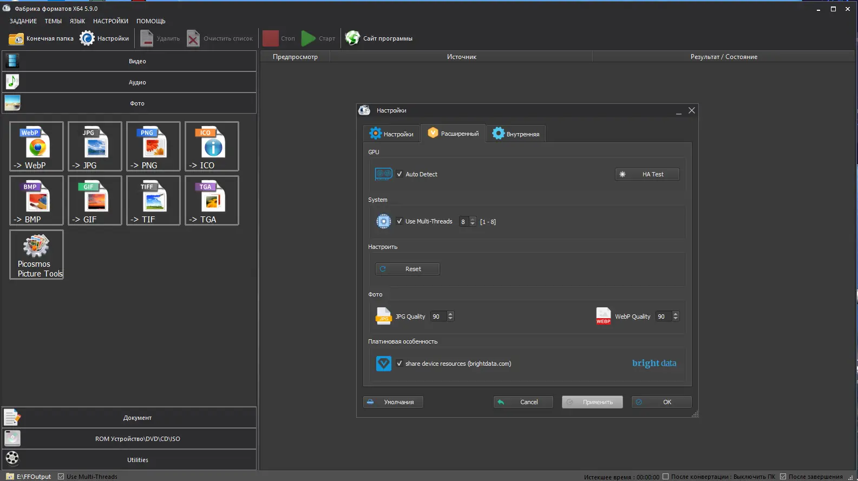Open the ЯЗЫК menu
Screen dimensions: 858x481
(x=77, y=21)
